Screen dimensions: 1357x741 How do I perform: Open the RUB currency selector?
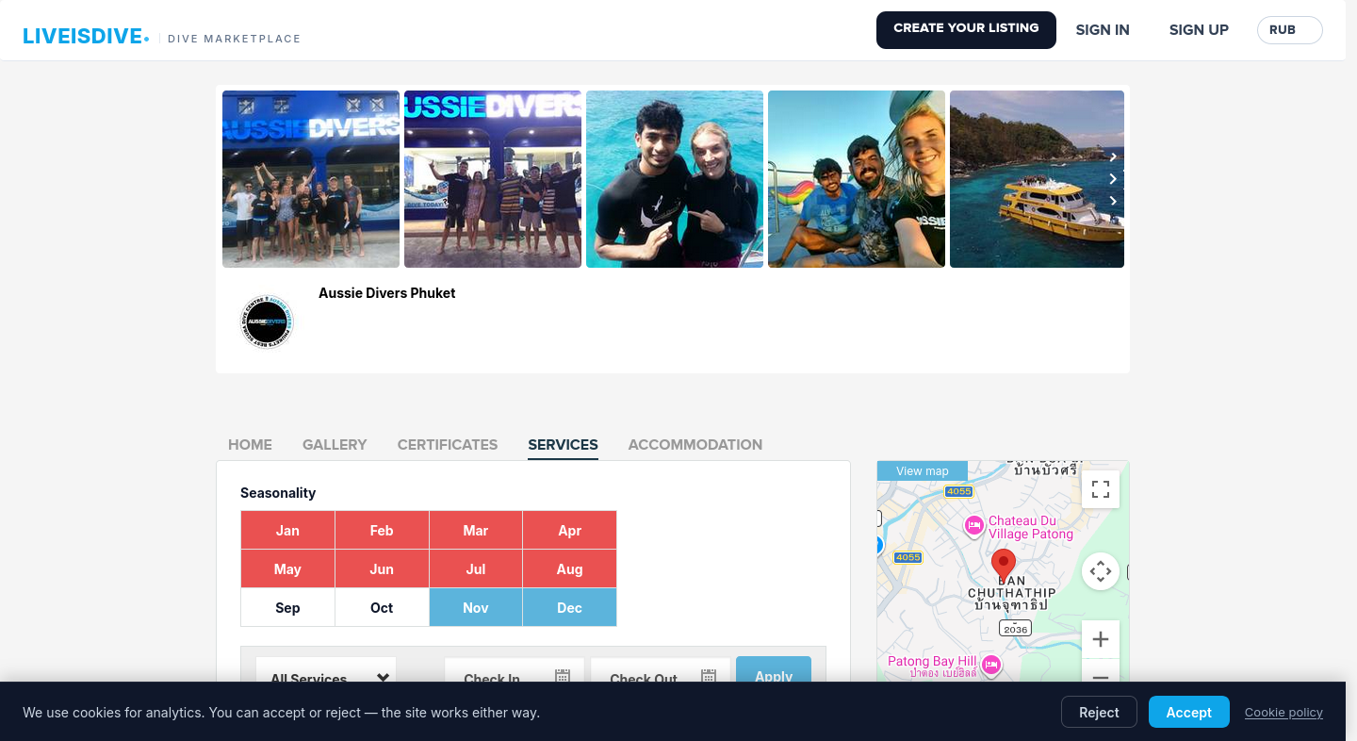(1289, 30)
